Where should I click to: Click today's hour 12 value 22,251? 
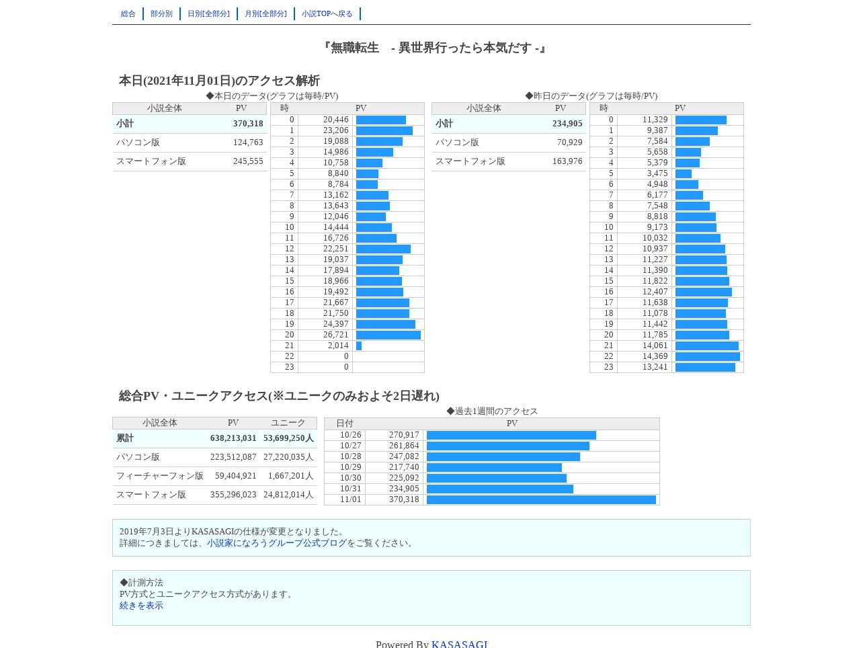336,249
